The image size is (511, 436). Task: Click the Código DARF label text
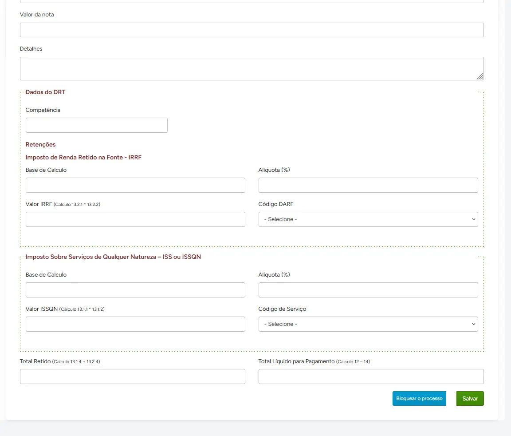point(276,204)
